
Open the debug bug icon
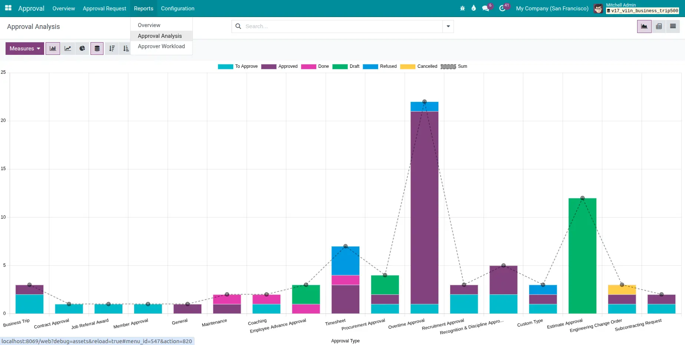(x=462, y=8)
